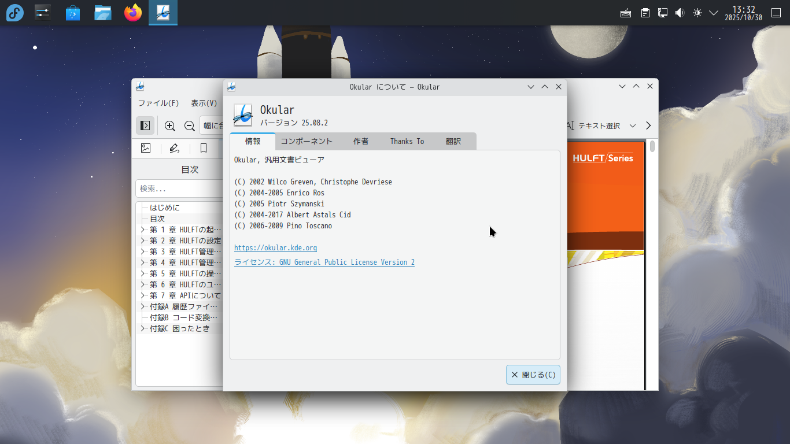Screen dimensions: 790x444
Task: Toggle the sidebar in the Okular main window
Action: [x=145, y=125]
